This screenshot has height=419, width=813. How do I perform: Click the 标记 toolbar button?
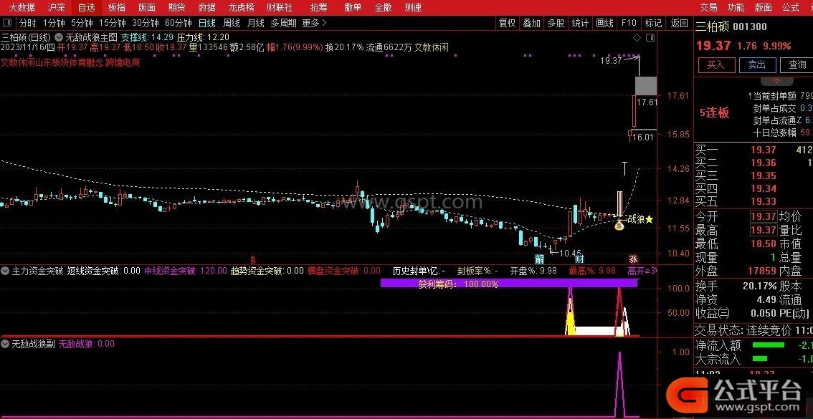(x=653, y=23)
